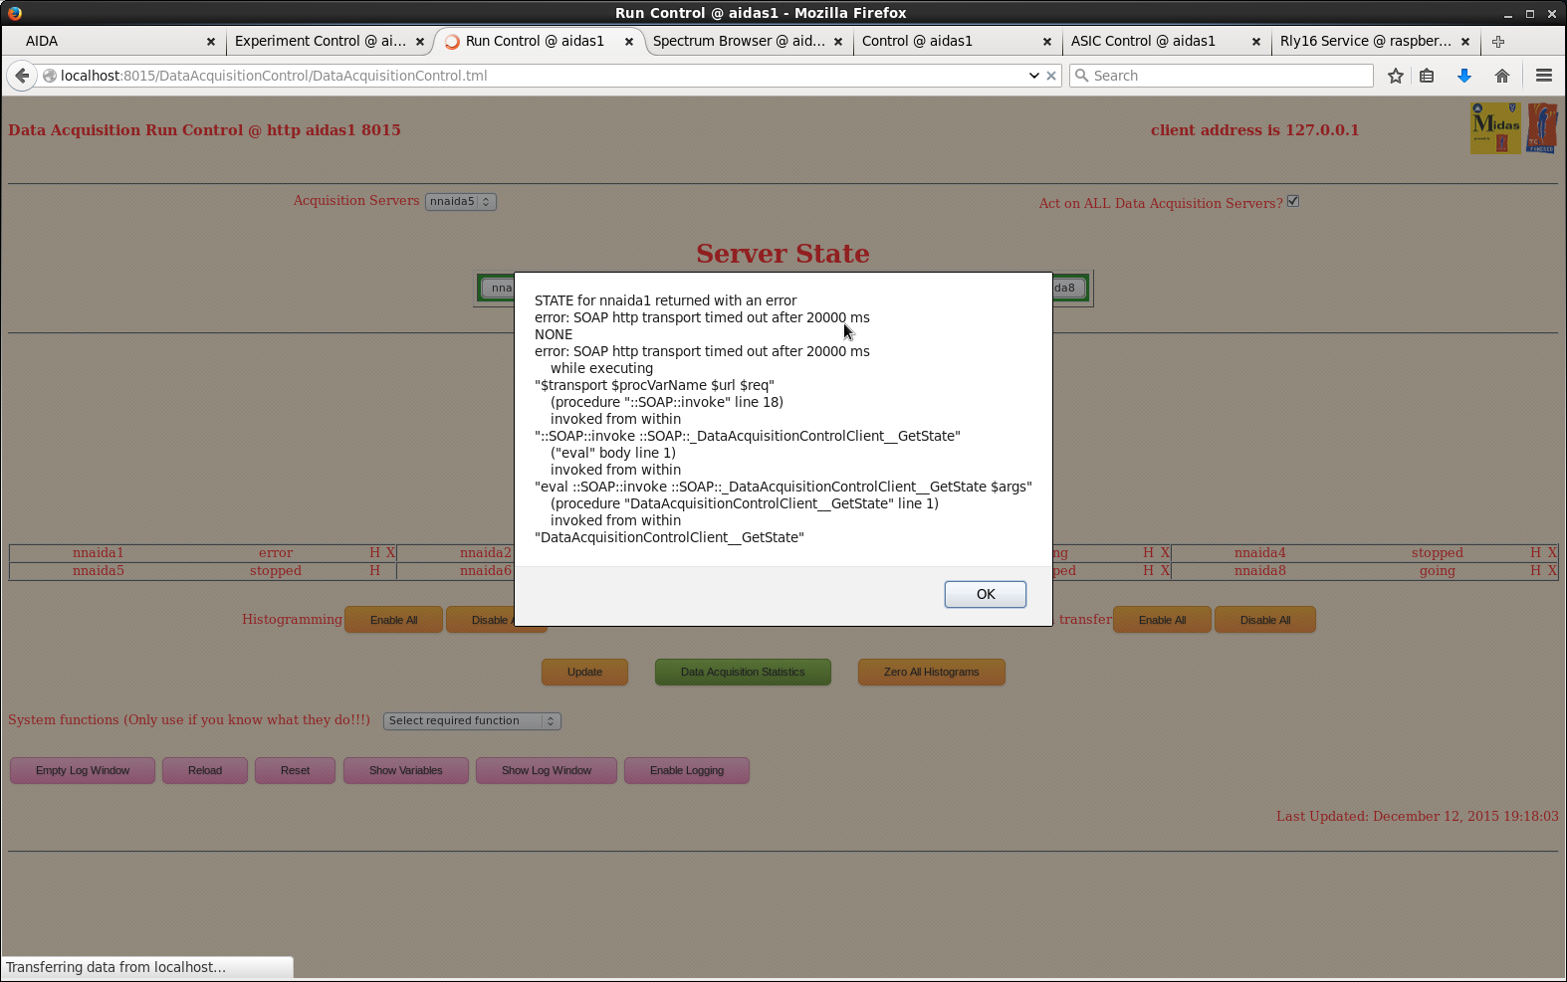Go to the Firefox home page icon

point(1502,76)
